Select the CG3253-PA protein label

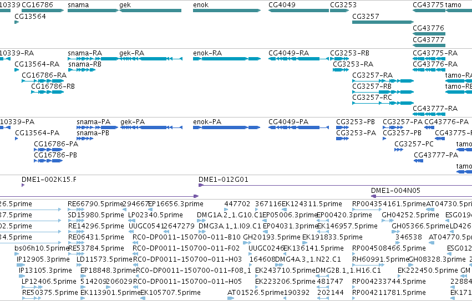356,133
